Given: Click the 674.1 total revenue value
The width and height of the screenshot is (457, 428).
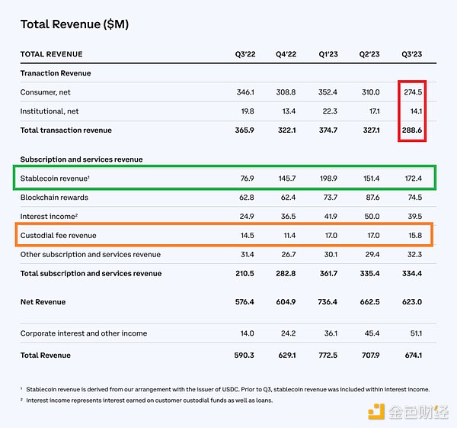Looking at the screenshot, I should pos(412,356).
